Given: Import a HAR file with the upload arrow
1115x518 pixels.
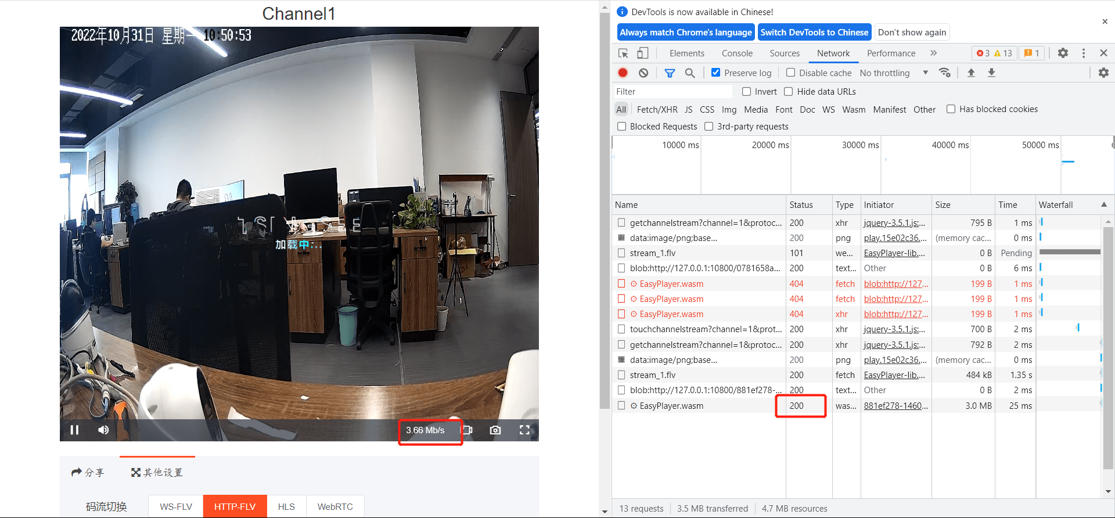Looking at the screenshot, I should (x=971, y=73).
